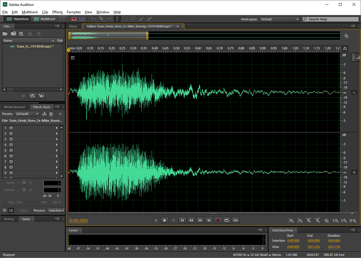Screen dimensions: 361x258
Task: Select the Time Selection tool
Action: (117, 19)
